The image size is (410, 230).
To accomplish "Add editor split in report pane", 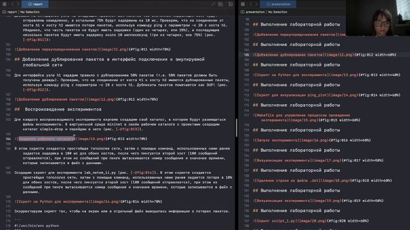I will (x=231, y=4).
